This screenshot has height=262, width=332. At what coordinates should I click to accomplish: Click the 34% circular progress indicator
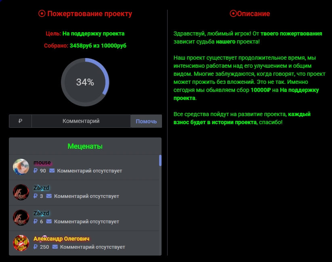[x=85, y=82]
